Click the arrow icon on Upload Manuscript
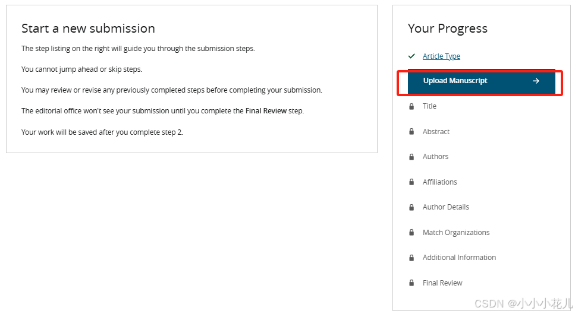575x314 pixels. pos(536,81)
